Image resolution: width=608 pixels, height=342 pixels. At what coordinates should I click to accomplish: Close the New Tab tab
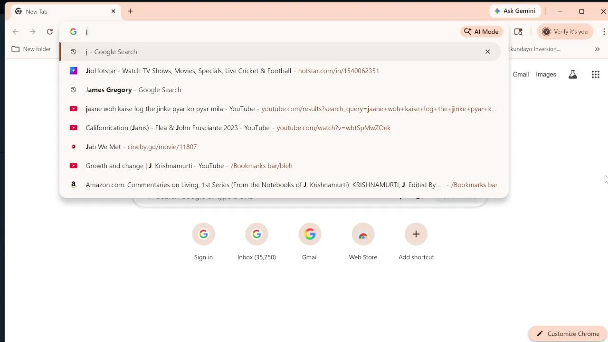pos(113,11)
